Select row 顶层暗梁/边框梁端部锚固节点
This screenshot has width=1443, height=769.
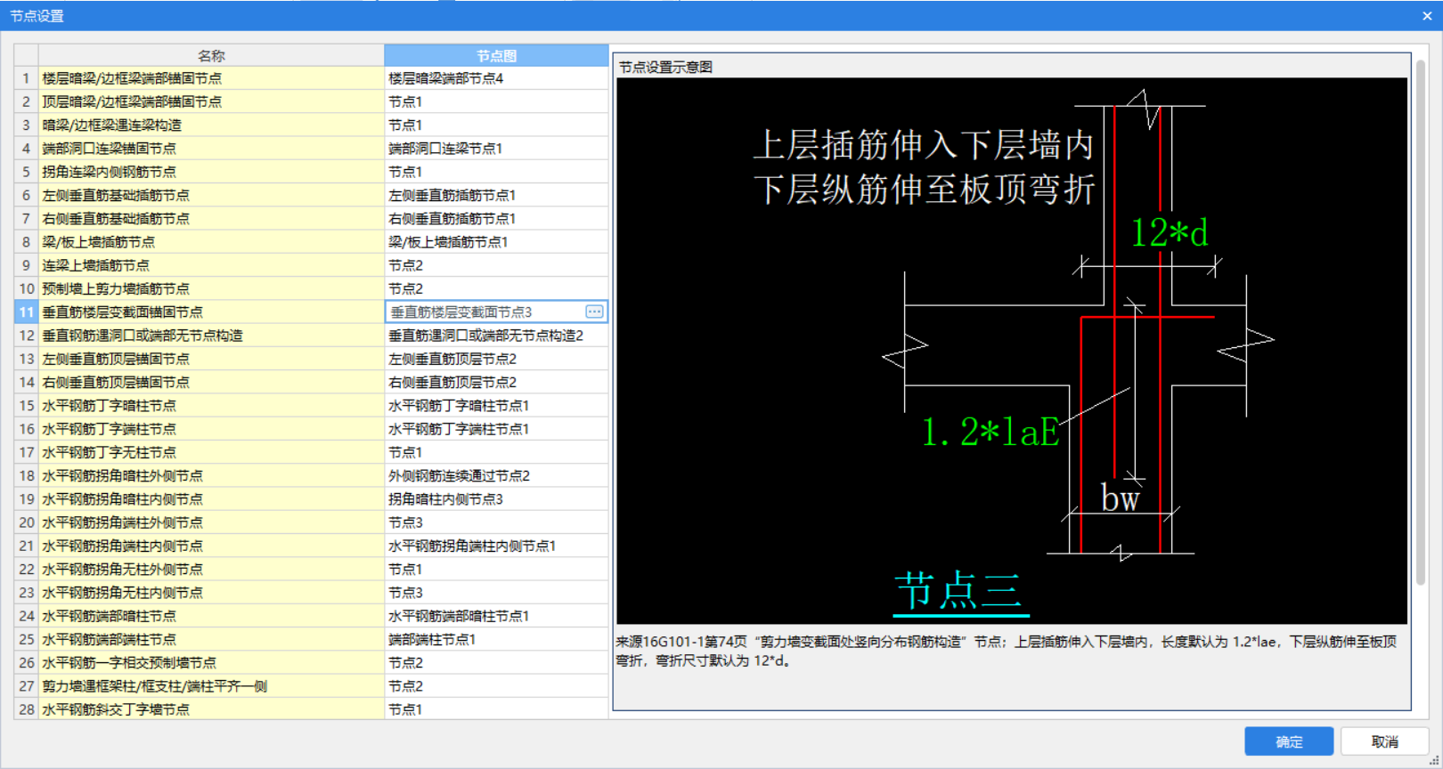coord(211,101)
